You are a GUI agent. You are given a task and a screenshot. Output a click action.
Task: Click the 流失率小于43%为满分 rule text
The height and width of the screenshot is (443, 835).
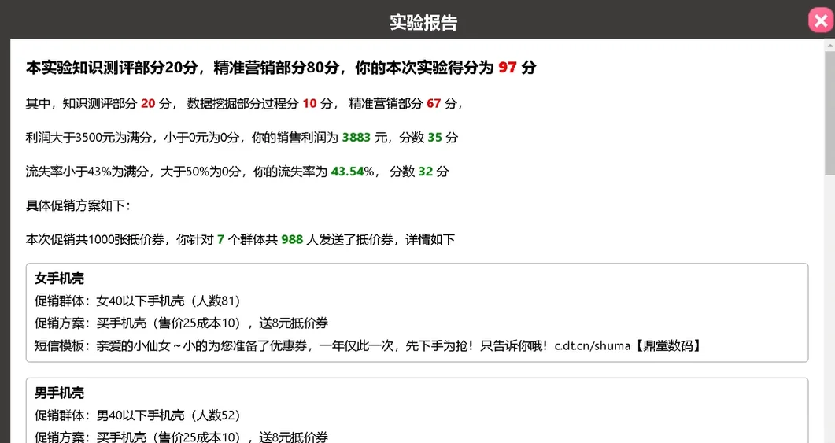coord(87,172)
